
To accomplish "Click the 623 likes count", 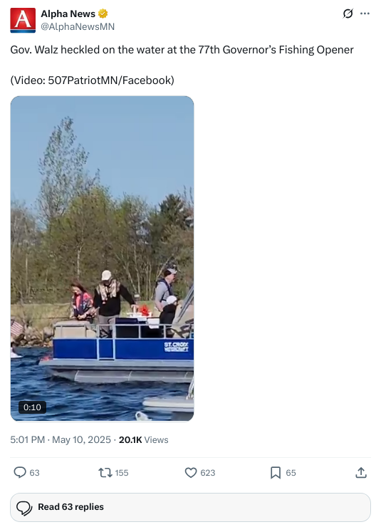I will click(x=208, y=473).
